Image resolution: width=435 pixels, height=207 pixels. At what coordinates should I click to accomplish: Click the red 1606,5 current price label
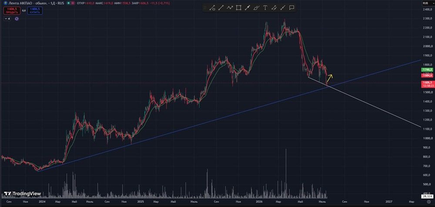[x=427, y=84]
